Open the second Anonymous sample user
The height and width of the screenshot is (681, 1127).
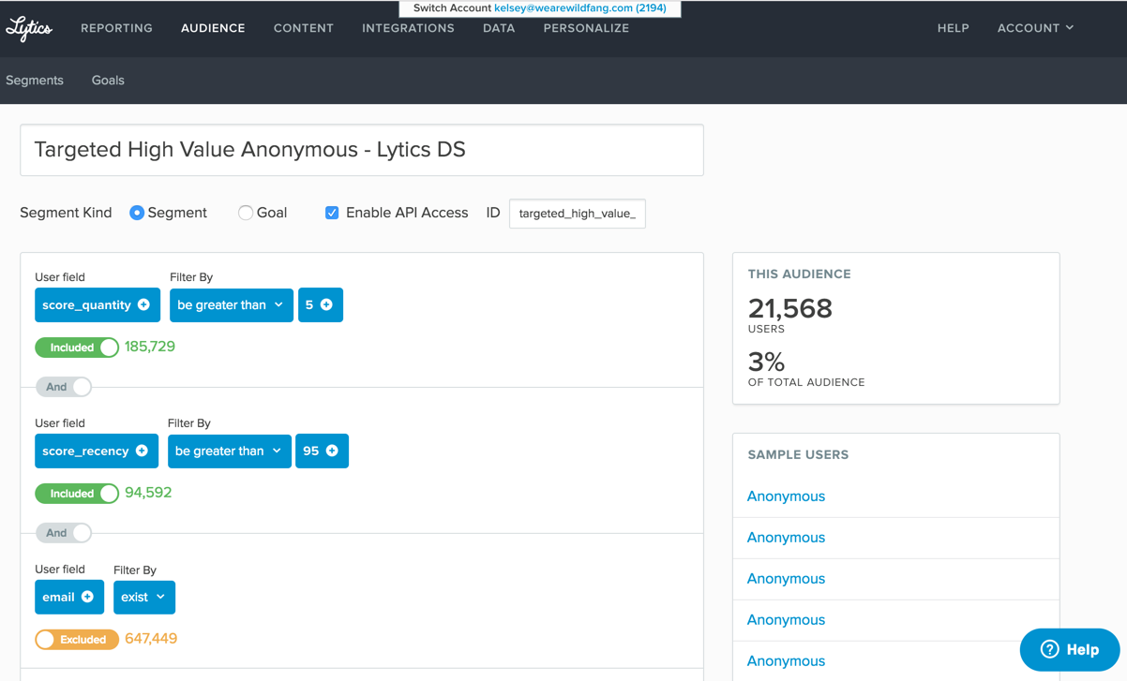click(x=786, y=538)
